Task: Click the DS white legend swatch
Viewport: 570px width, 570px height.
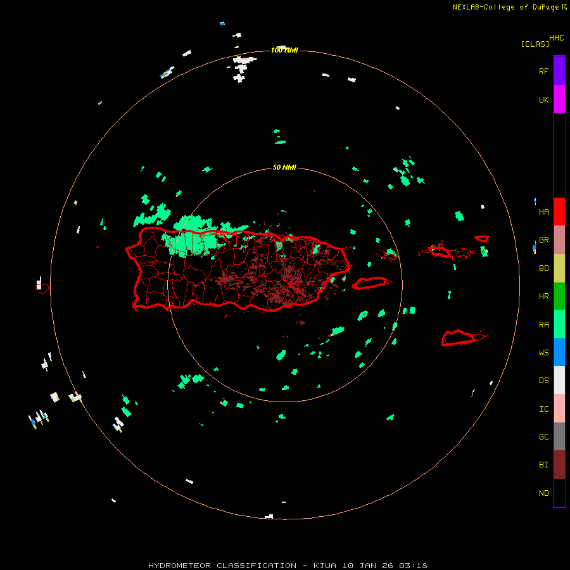Action: point(559,380)
